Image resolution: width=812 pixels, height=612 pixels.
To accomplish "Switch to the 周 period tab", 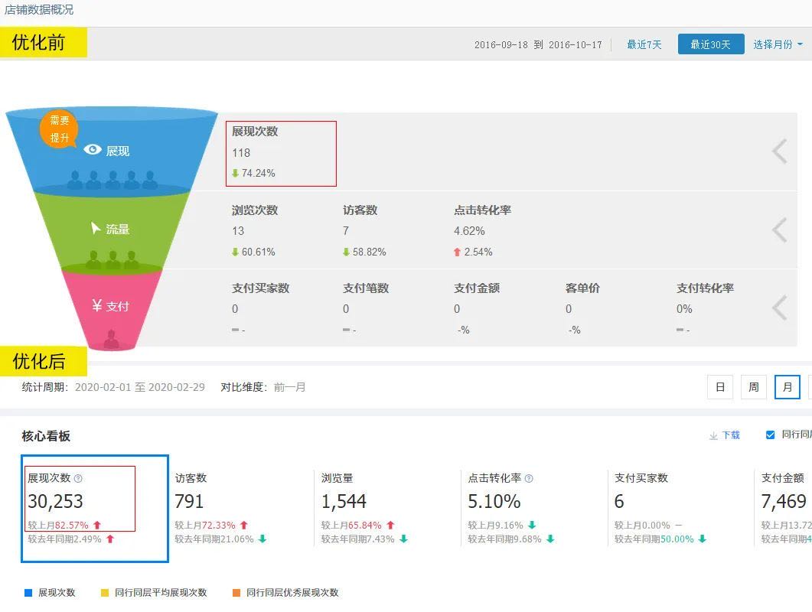I will point(754,387).
